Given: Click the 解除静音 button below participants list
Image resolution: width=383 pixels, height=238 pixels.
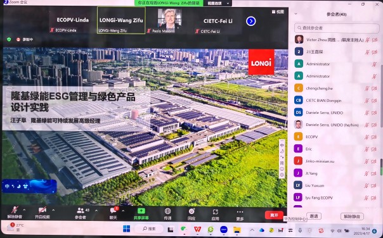Looking at the screenshot, I should 352,216.
